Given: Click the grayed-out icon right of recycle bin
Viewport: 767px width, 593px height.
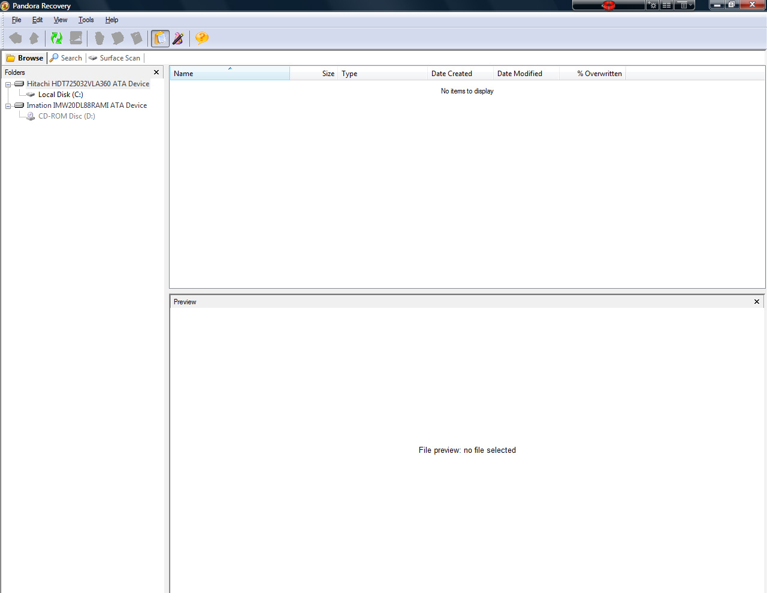Looking at the screenshot, I should (x=118, y=38).
